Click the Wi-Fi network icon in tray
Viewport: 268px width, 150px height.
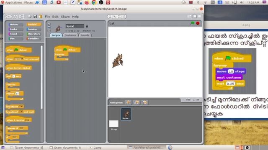pyautogui.click(x=205, y=2)
